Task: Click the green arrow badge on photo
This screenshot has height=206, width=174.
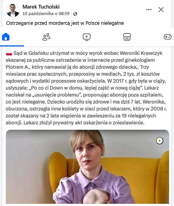Action: pyautogui.click(x=160, y=141)
